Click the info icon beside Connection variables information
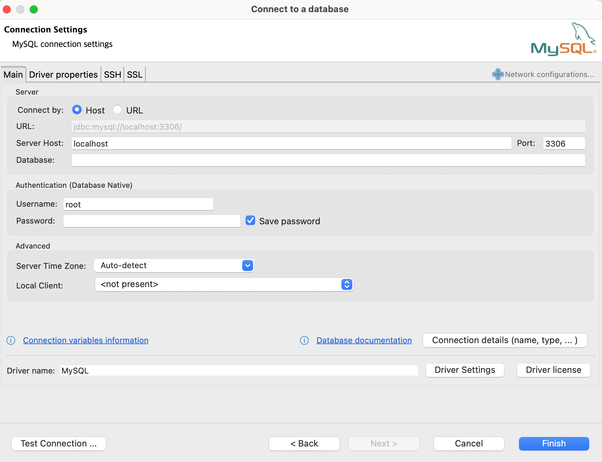Viewport: 602px width, 462px height. [11, 340]
